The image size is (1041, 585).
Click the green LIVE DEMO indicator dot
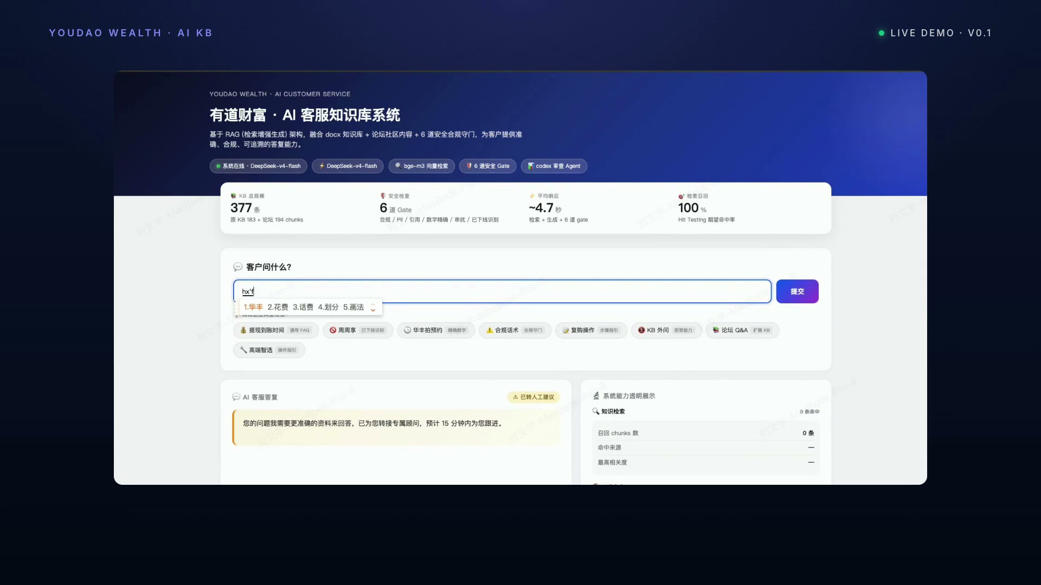click(882, 33)
